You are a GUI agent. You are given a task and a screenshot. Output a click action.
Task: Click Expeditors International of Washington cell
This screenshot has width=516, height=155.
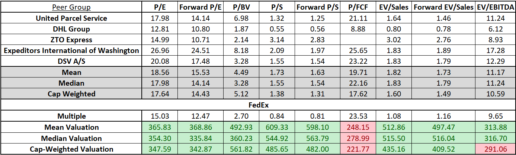[x=71, y=50]
